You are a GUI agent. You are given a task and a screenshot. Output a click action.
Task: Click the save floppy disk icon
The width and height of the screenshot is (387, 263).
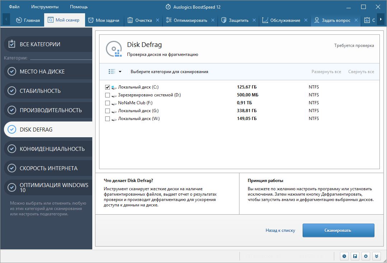[355, 256]
